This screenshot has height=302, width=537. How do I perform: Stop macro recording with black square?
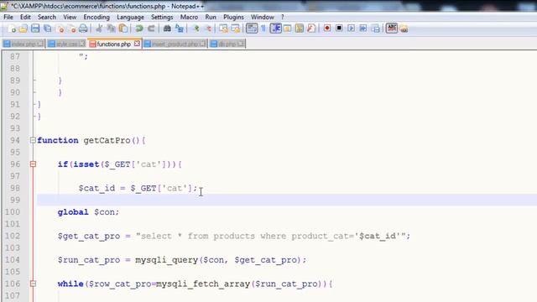339,29
